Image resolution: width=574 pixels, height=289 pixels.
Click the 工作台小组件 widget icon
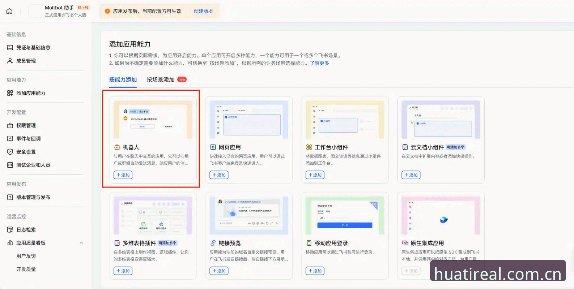point(309,147)
